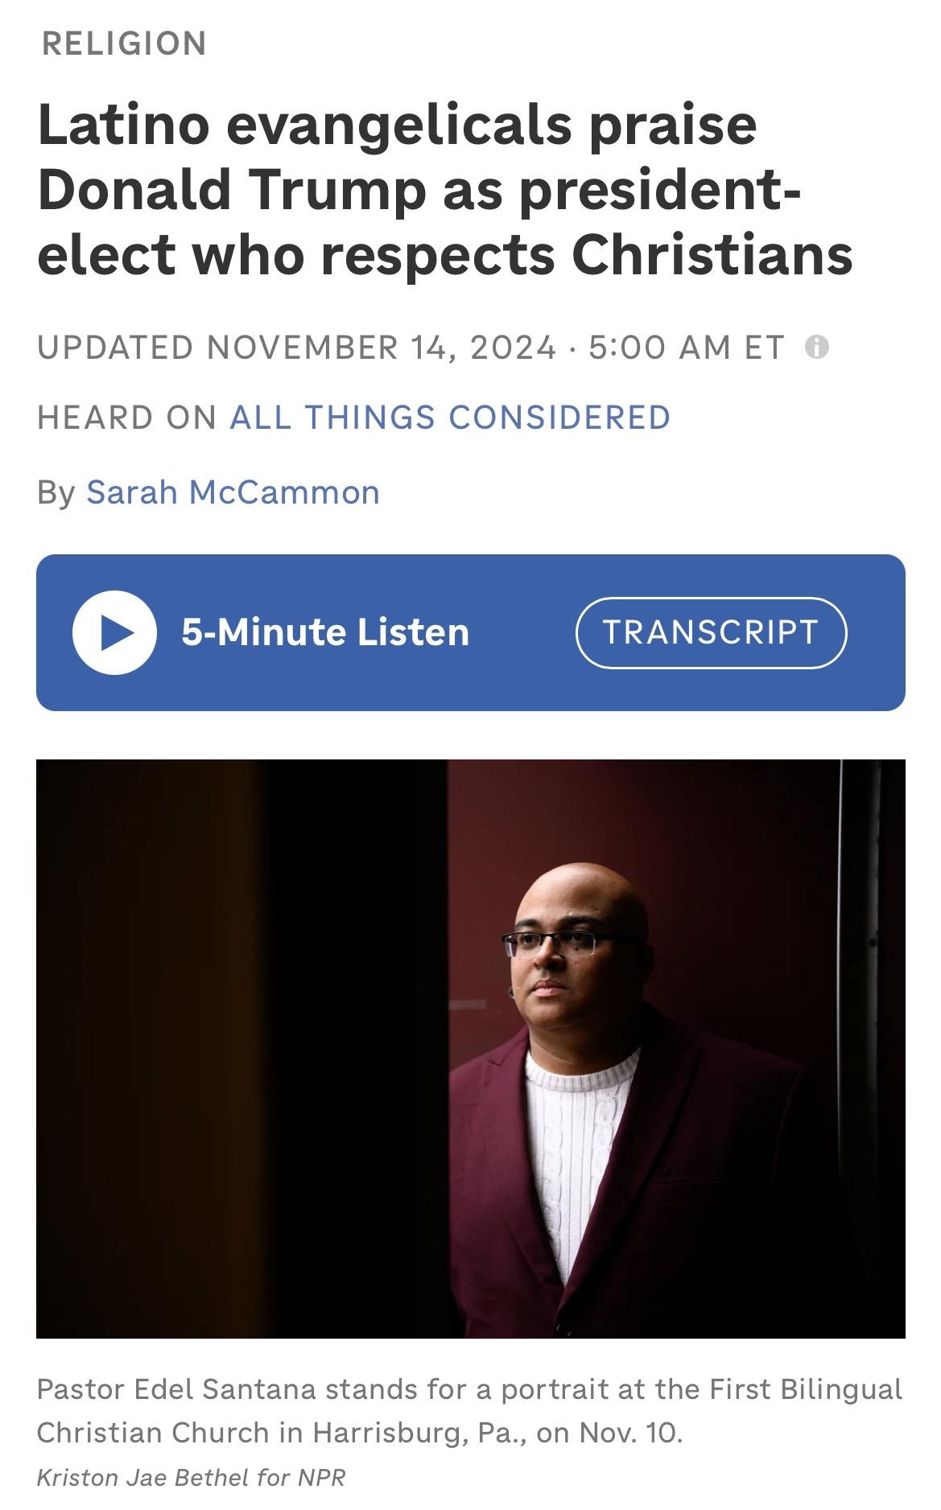This screenshot has width=941, height=1510.
Task: Open the TRANSCRIPT of the audio story
Action: pyautogui.click(x=712, y=632)
